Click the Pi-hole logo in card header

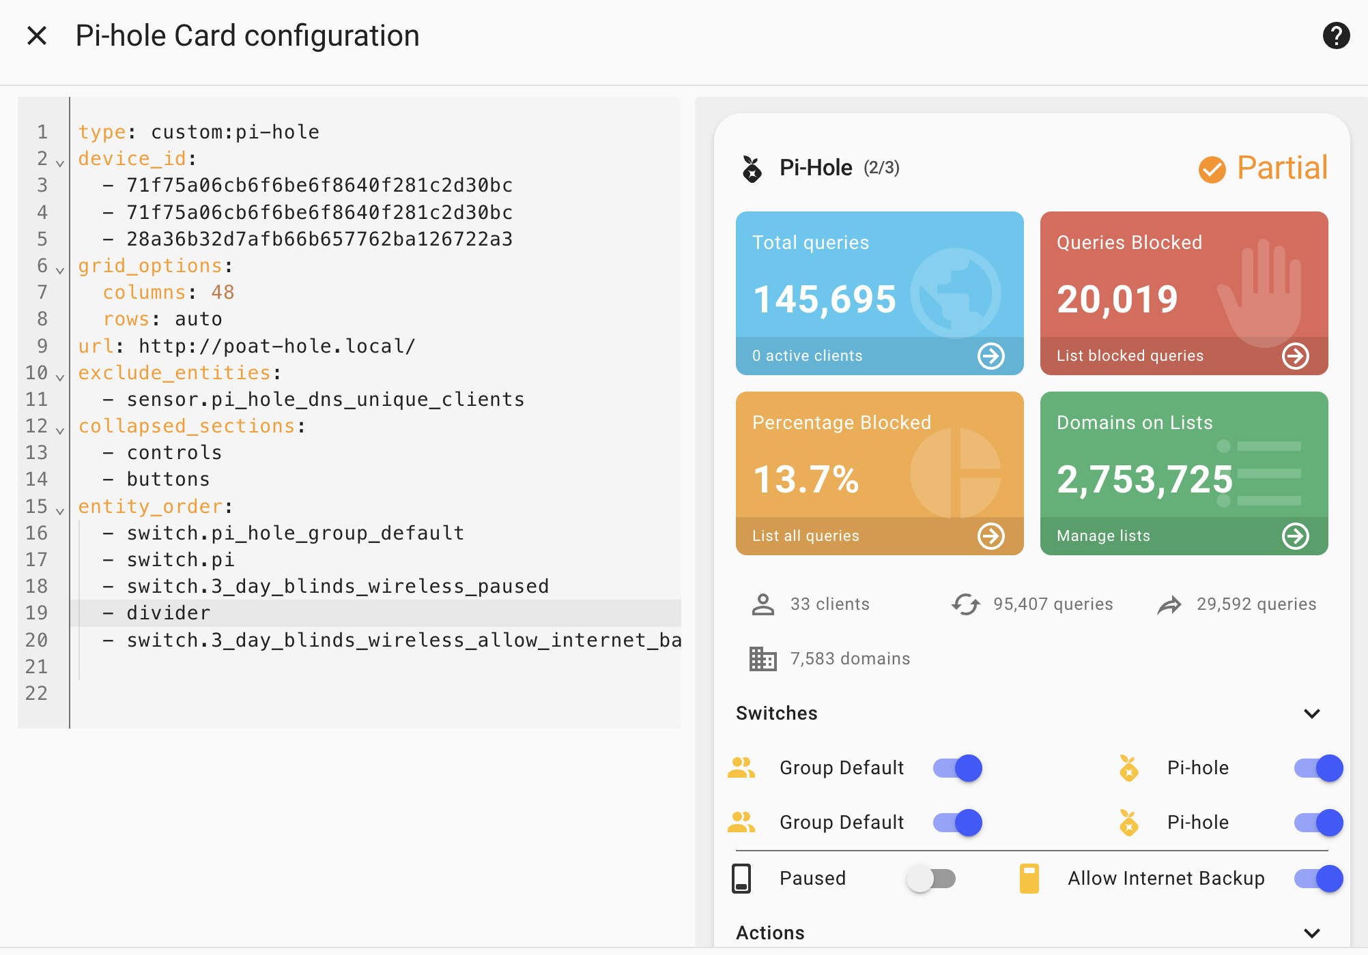(752, 168)
